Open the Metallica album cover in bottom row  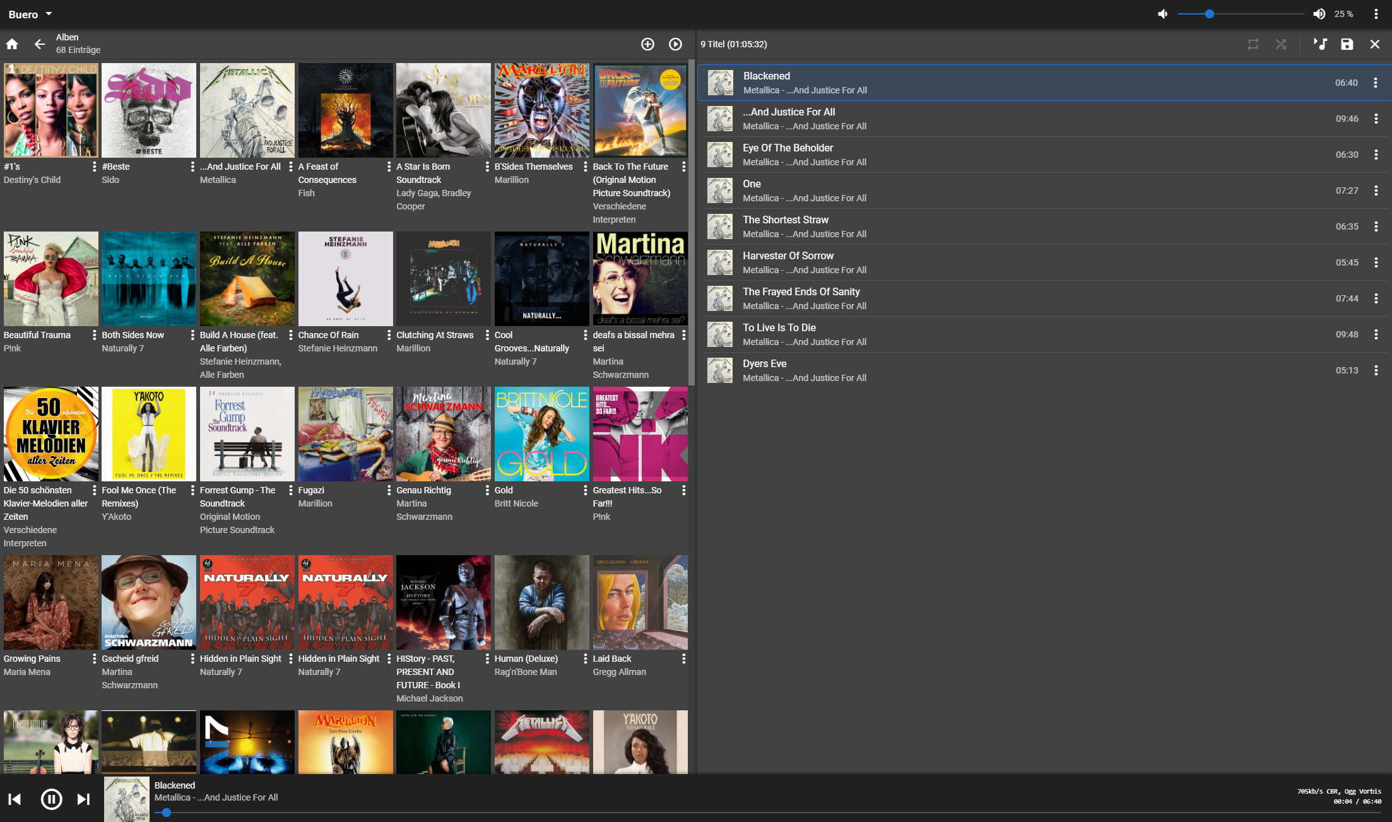tap(542, 742)
